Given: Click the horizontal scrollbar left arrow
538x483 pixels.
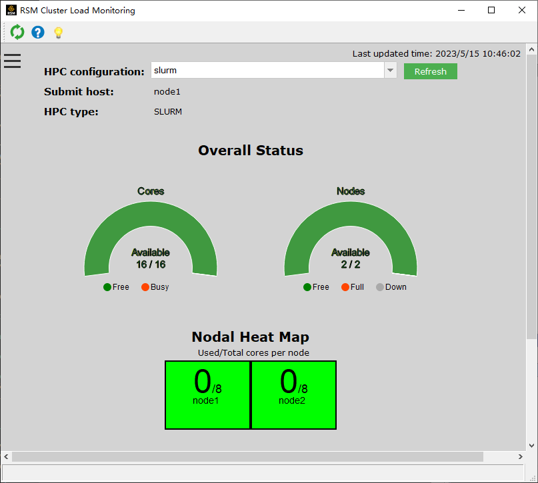Looking at the screenshot, I should pyautogui.click(x=6, y=457).
